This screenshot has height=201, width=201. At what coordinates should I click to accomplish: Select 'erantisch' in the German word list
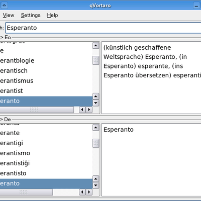coord(46,71)
